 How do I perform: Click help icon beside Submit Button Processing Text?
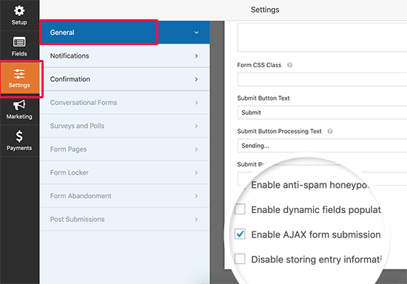pos(330,131)
